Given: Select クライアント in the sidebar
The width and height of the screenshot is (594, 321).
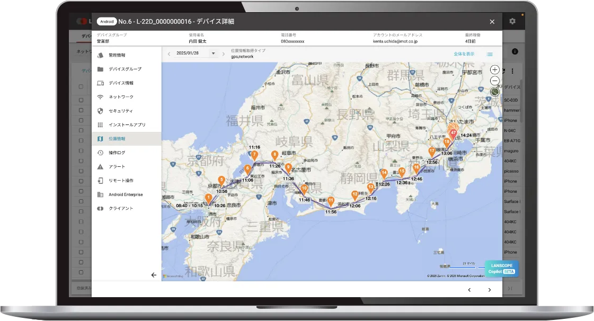Looking at the screenshot, I should point(127,209).
